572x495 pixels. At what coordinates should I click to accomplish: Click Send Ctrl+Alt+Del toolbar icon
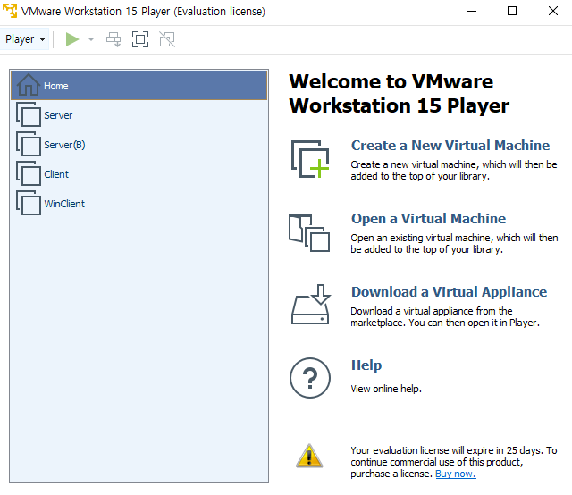[114, 39]
